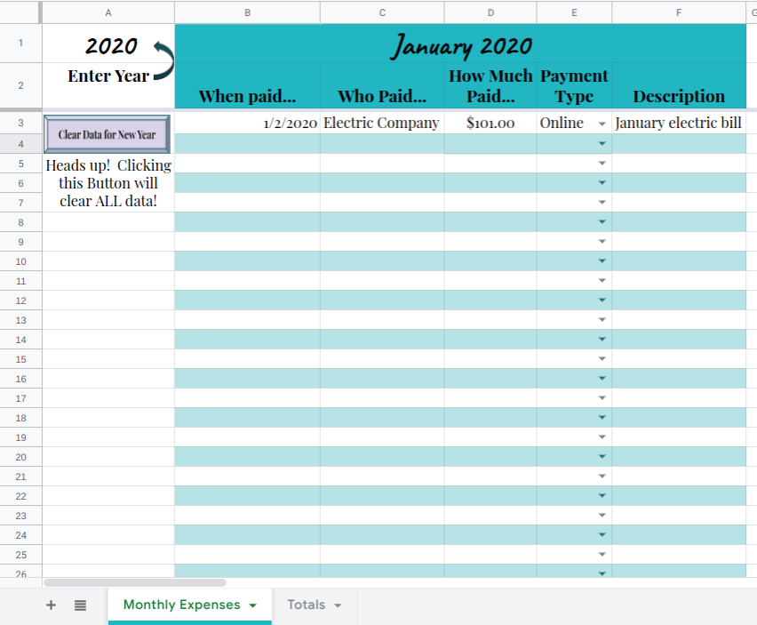Select the When paid cell in row 4
The height and width of the screenshot is (625, 757).
(247, 144)
